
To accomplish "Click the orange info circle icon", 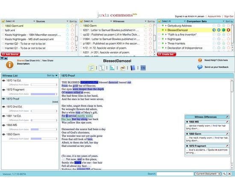I will pyautogui.click(x=10, y=65).
